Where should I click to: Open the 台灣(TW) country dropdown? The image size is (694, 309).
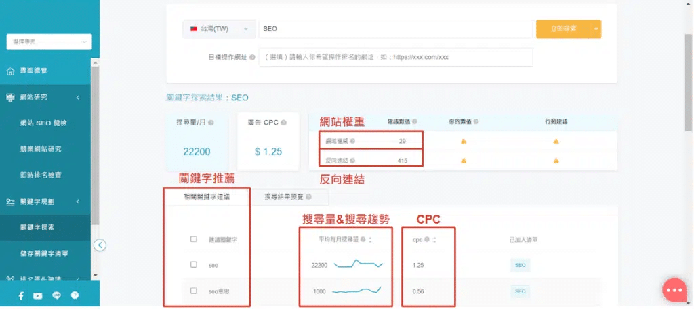pos(219,29)
